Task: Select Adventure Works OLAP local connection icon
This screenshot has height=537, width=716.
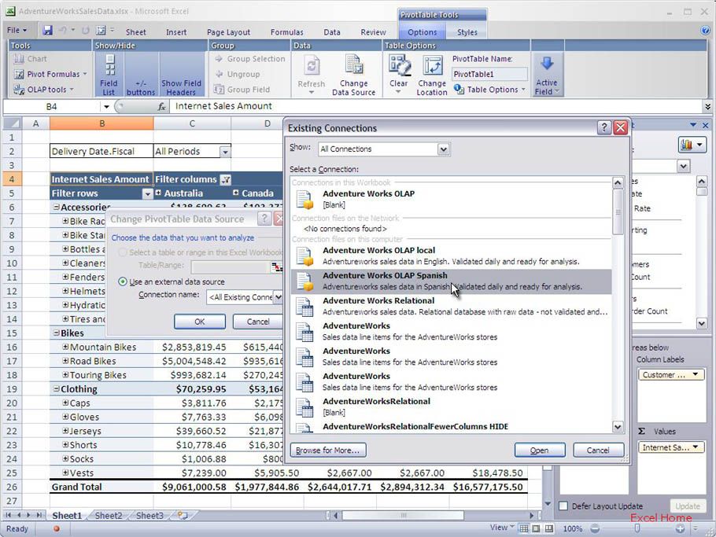Action: (x=304, y=256)
